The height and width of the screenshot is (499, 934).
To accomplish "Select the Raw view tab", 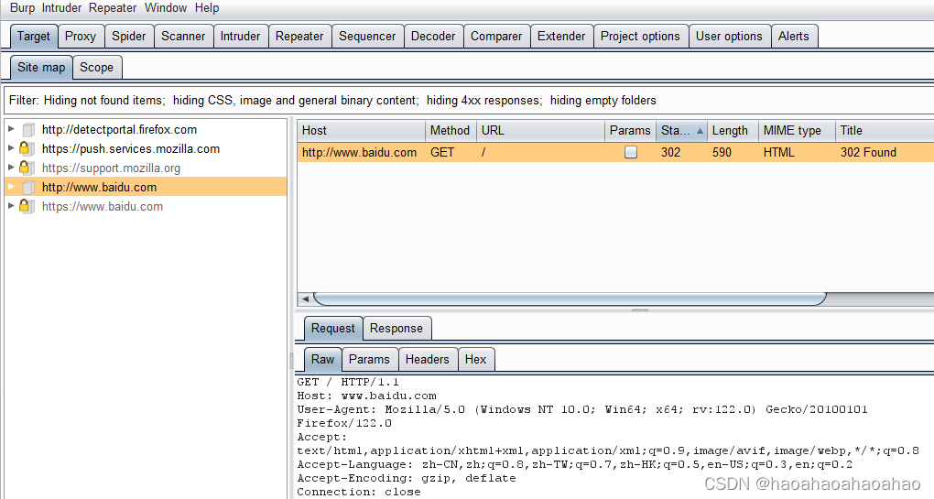I will (322, 359).
